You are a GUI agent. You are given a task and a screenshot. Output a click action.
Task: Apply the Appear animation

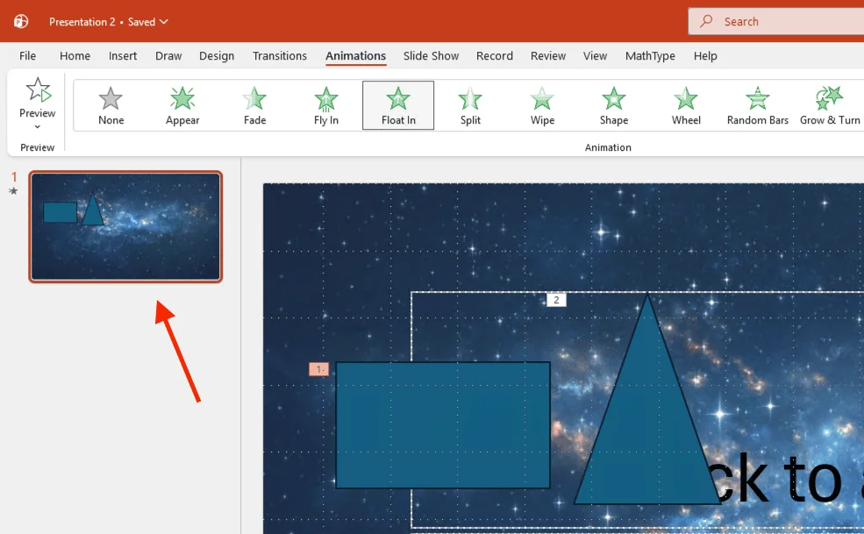182,106
